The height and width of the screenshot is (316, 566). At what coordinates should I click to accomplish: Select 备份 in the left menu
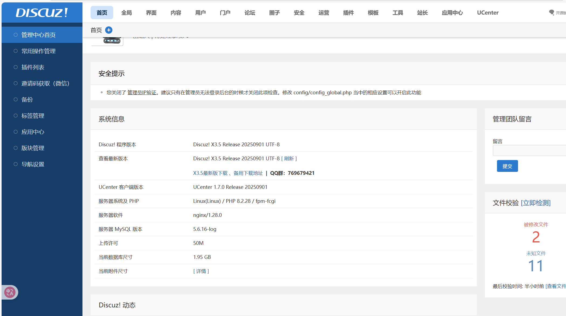point(27,99)
